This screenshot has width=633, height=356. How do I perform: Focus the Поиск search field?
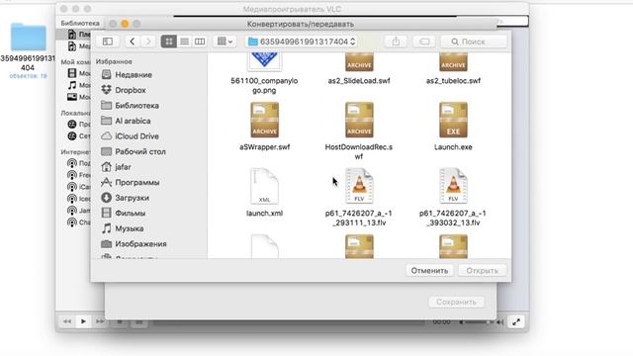tap(474, 42)
